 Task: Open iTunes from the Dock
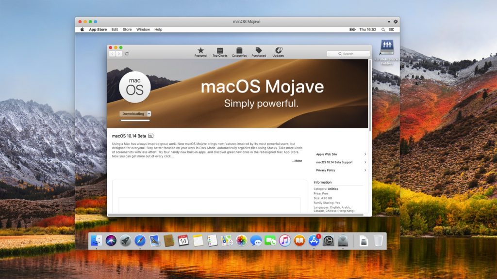point(284,241)
